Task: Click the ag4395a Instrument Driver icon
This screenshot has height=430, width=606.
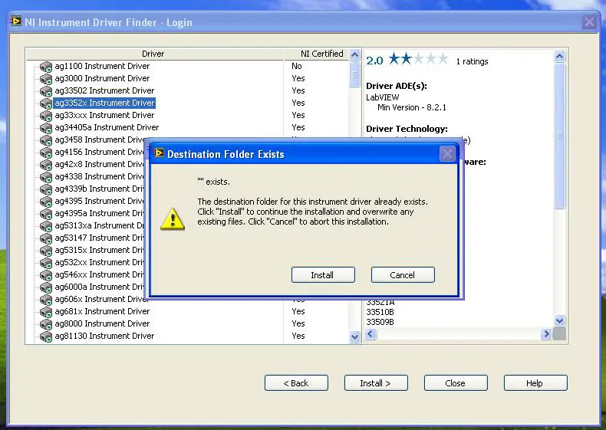Action: [46, 214]
